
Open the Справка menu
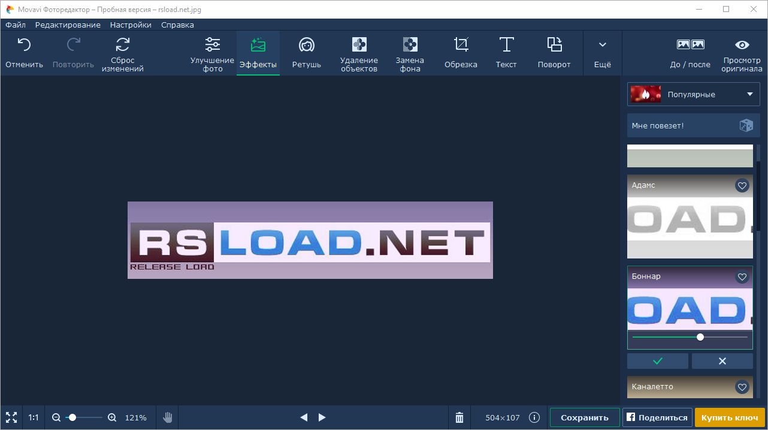point(177,25)
